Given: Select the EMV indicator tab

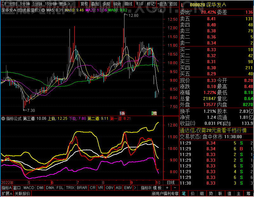Looking at the screenshot, I should (128, 188).
